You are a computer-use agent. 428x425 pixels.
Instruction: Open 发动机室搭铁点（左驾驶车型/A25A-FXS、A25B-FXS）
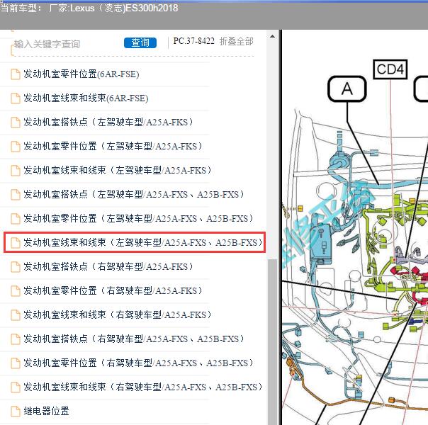134,194
